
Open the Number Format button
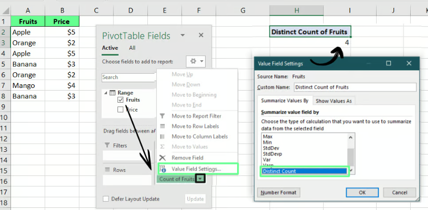tap(279, 192)
